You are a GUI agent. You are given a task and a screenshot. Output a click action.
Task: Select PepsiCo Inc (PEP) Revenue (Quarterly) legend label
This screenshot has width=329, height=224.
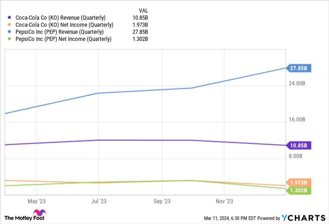(59, 32)
